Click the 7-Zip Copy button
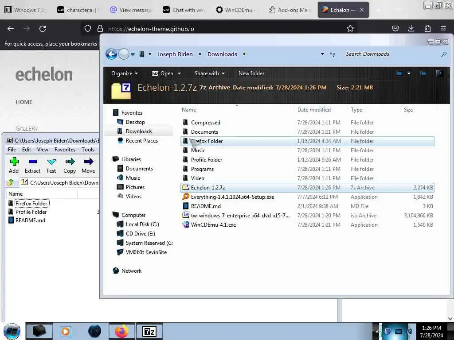Viewport: 454px width, 340px height. click(70, 166)
